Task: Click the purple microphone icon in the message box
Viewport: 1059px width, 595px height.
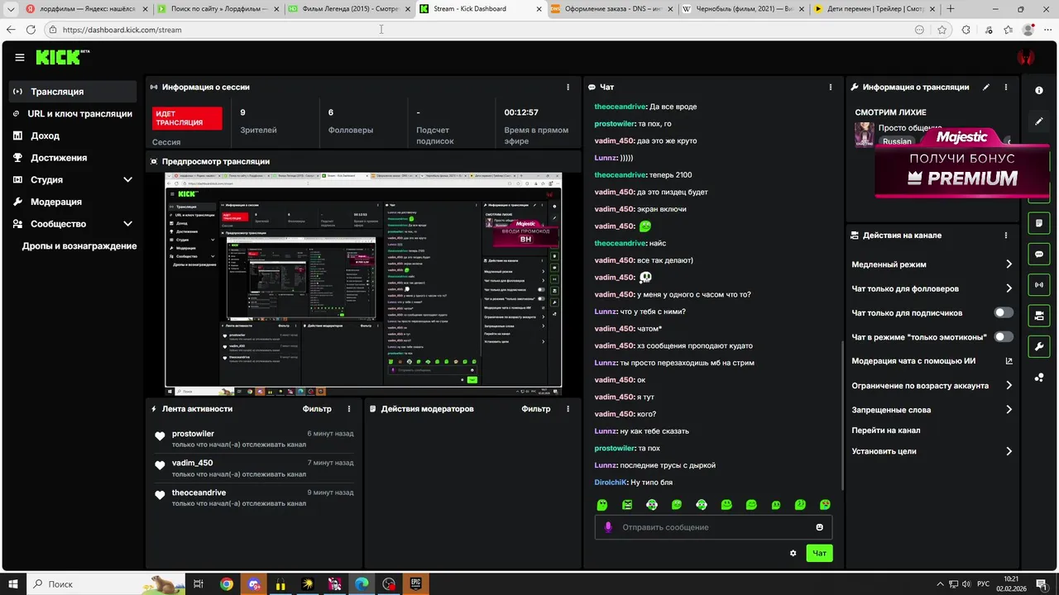Action: 608,527
